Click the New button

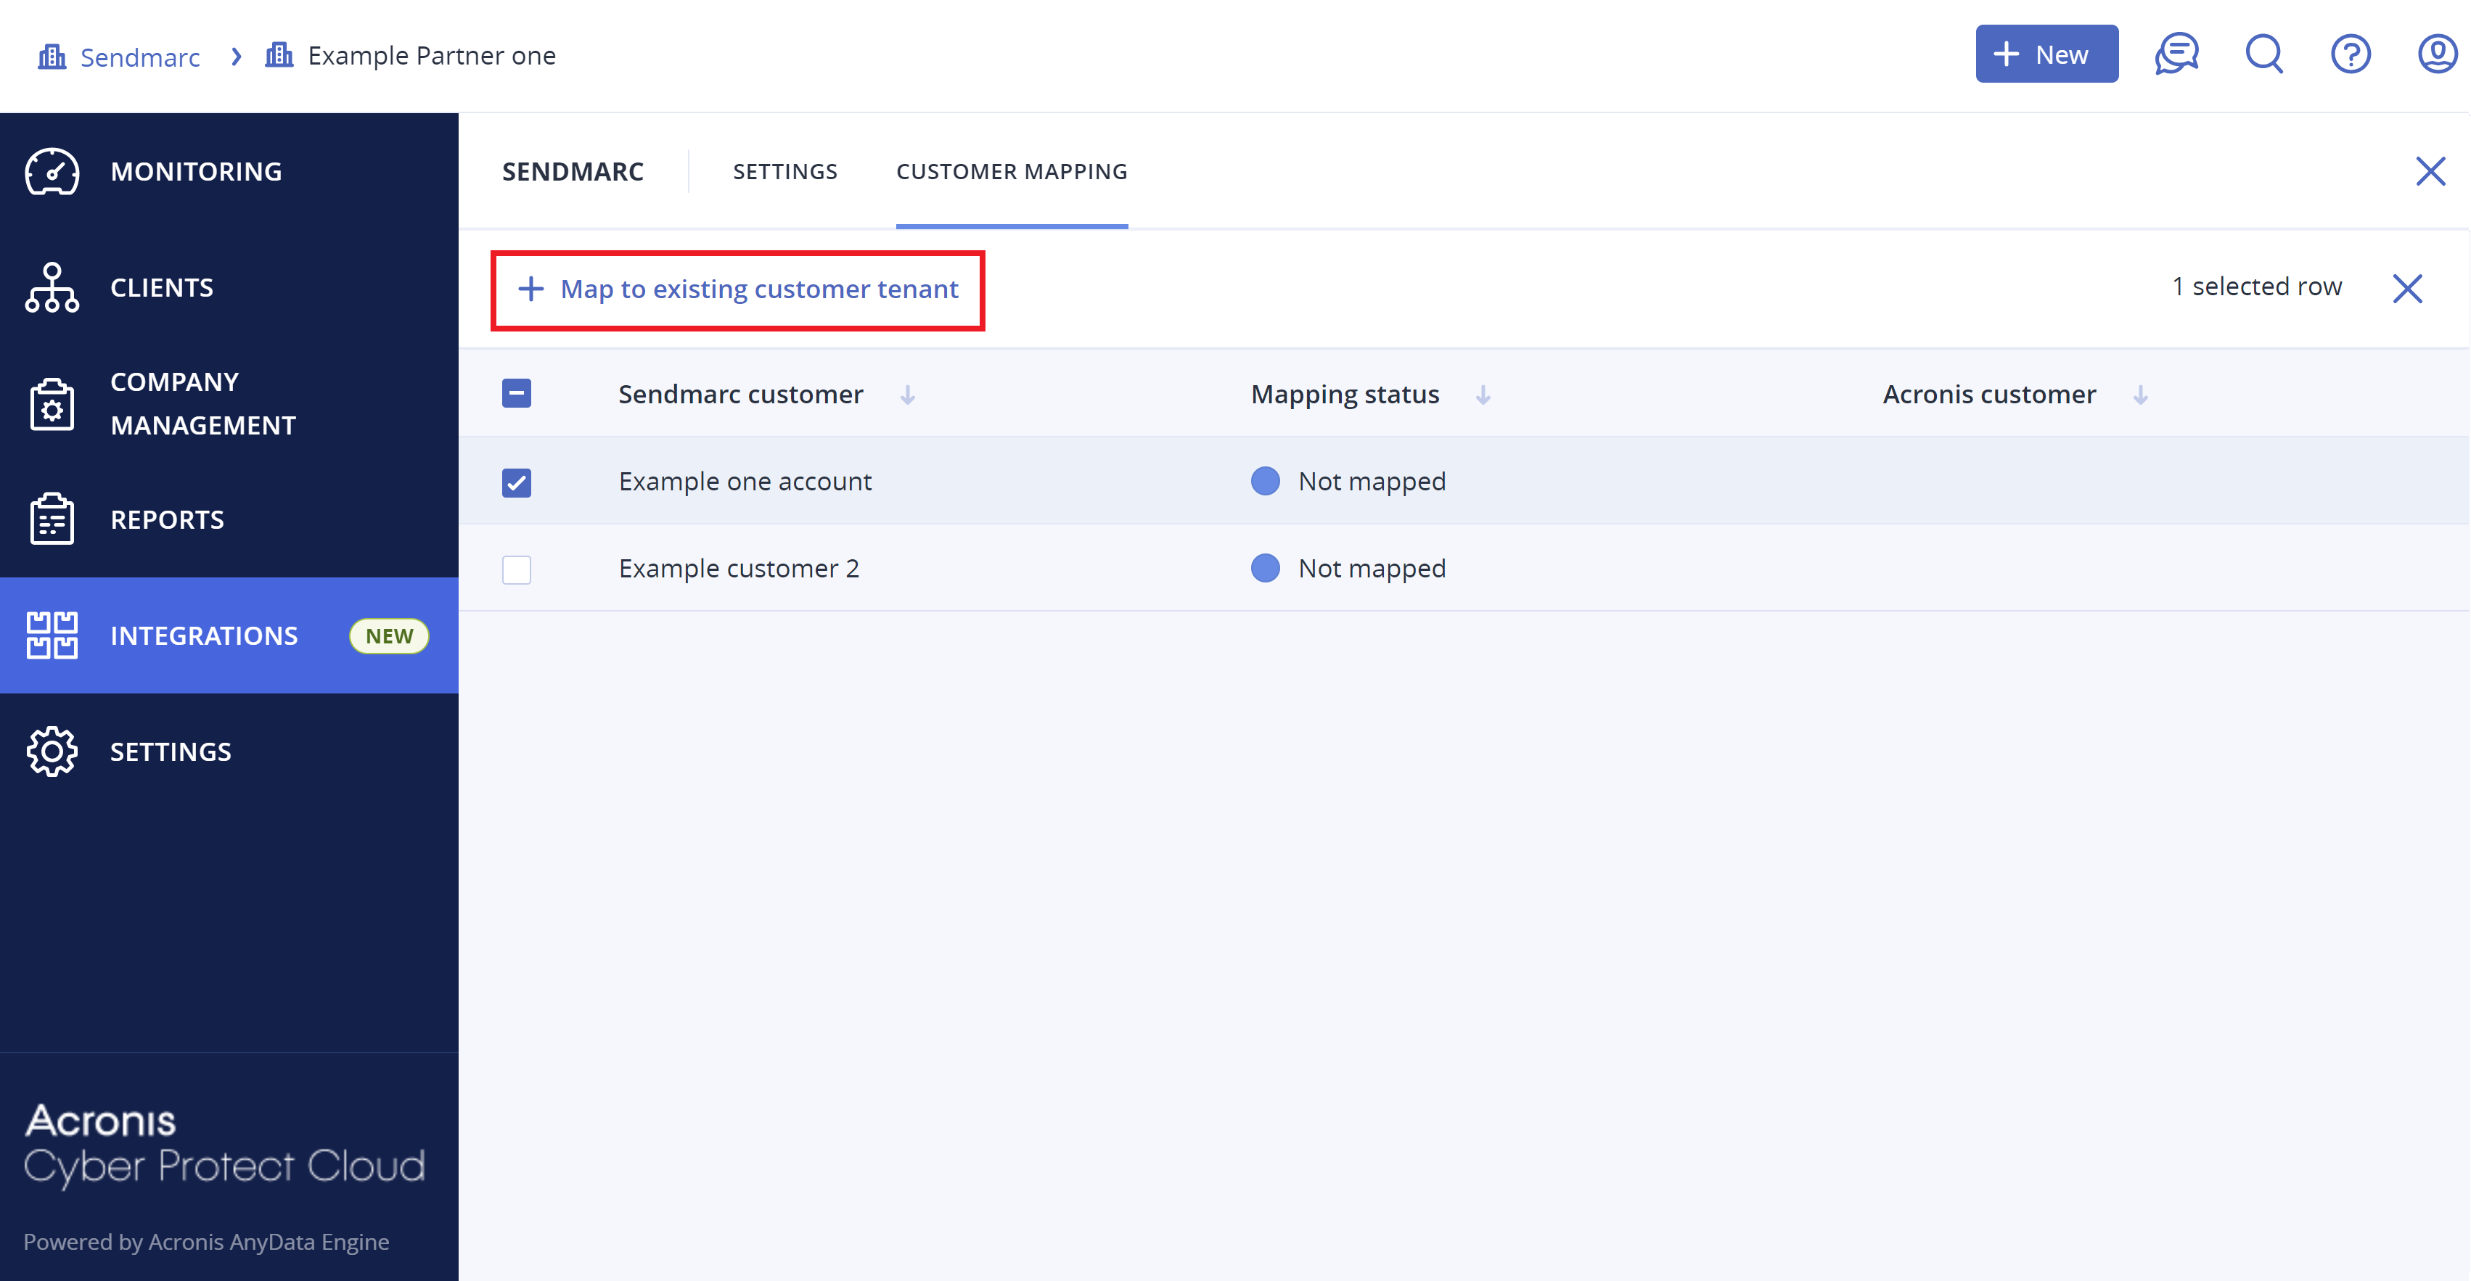(2046, 54)
